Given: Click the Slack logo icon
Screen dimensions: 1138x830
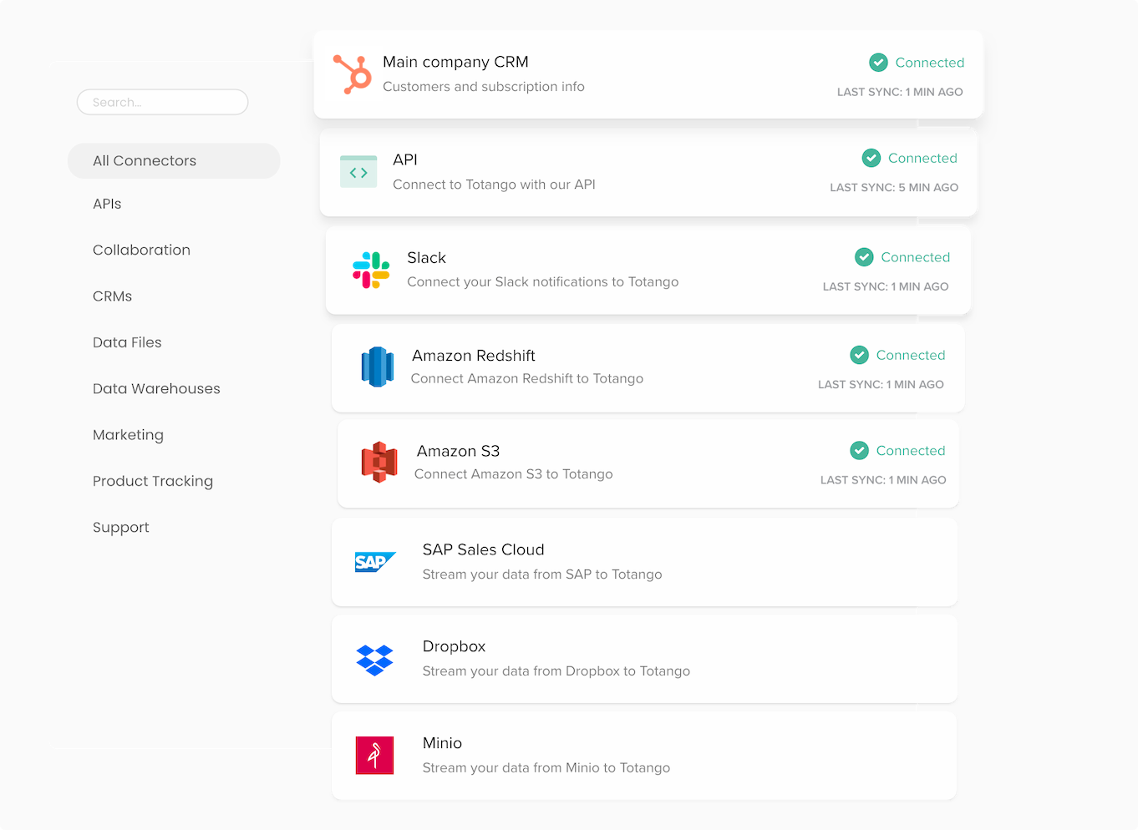Looking at the screenshot, I should point(371,271).
